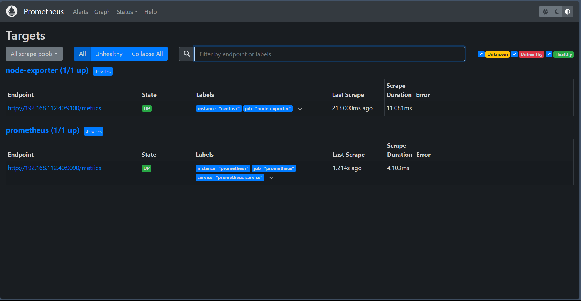Select the light theme sun icon
Screen dimensions: 581x301
pyautogui.click(x=545, y=11)
